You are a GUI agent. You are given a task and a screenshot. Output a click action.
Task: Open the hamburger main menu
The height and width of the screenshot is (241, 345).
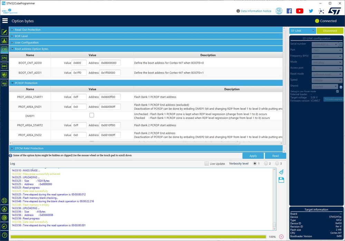coord(5,21)
